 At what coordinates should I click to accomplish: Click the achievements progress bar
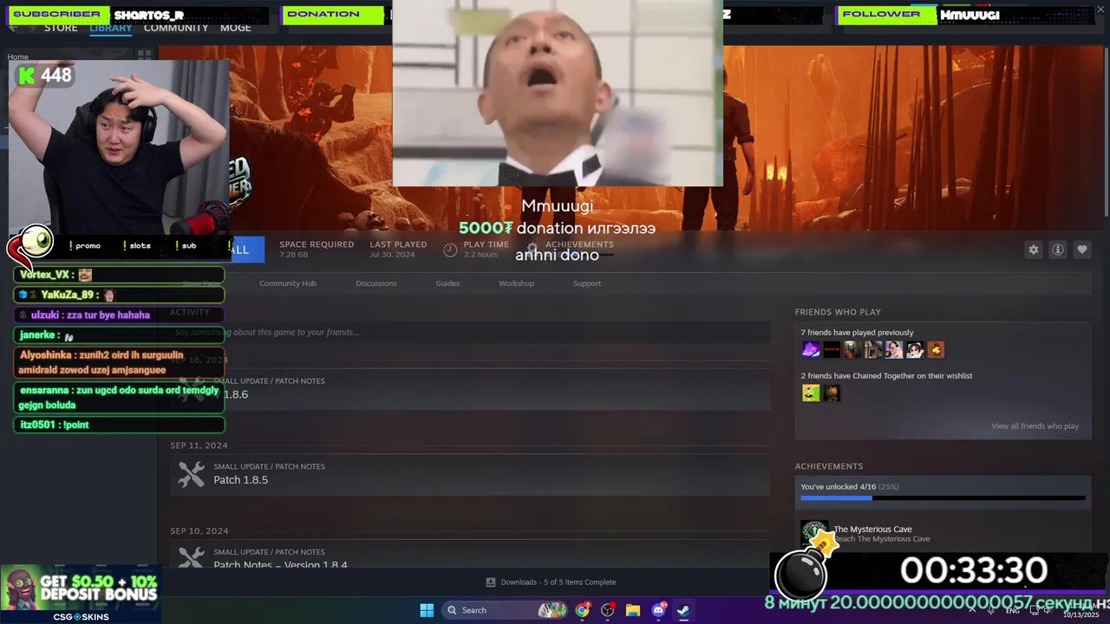point(943,498)
